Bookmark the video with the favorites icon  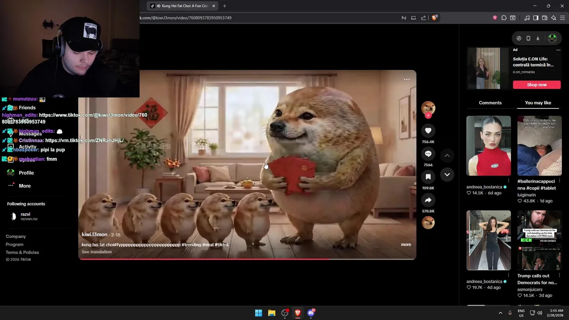point(428,177)
